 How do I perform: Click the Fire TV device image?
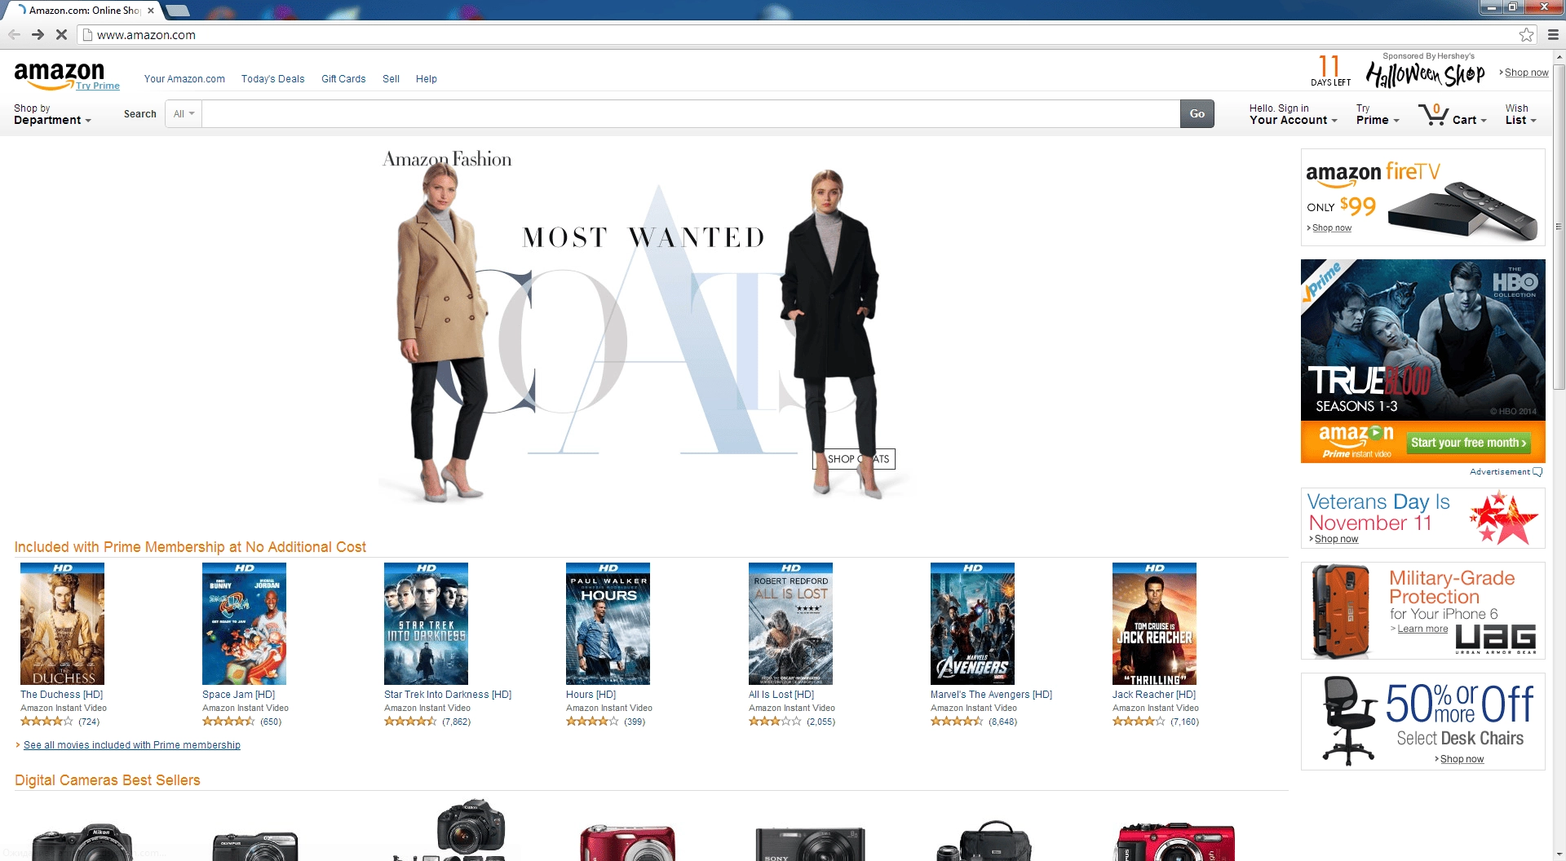(x=1462, y=211)
